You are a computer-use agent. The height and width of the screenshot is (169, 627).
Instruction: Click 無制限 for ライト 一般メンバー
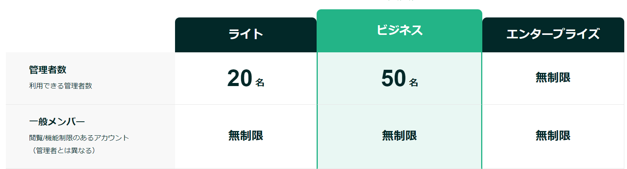click(245, 136)
